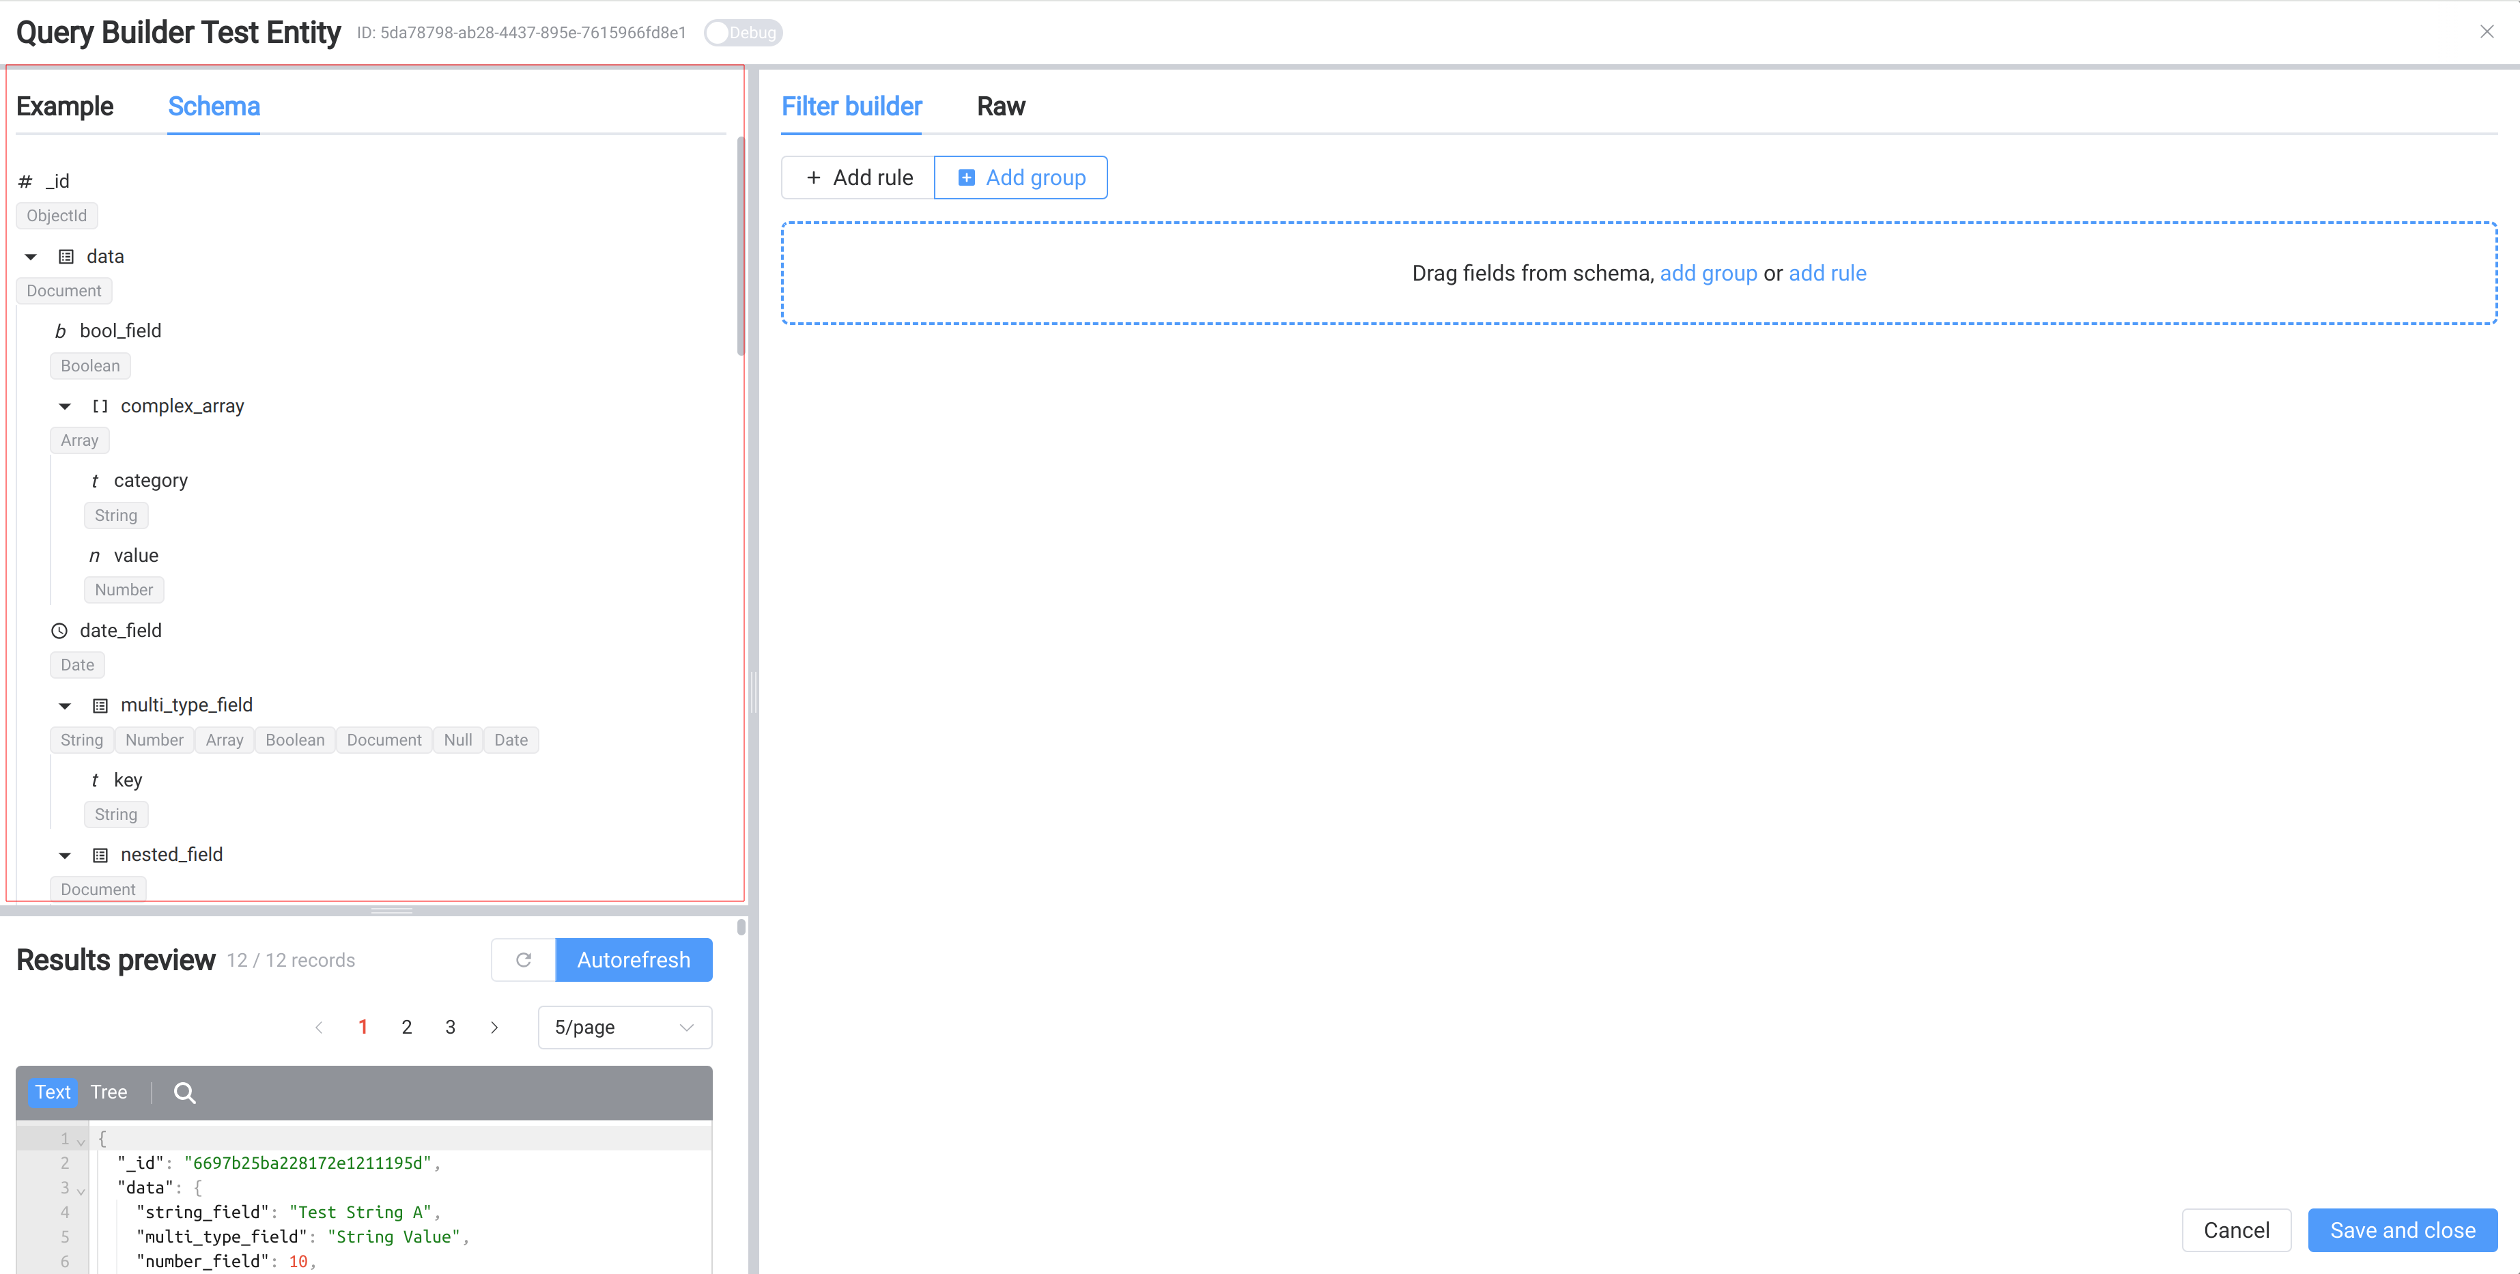The width and height of the screenshot is (2520, 1274).
Task: Select the bool_field field
Action: (120, 330)
